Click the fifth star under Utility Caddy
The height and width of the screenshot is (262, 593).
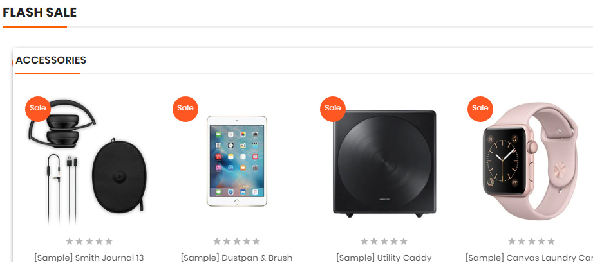pos(404,241)
